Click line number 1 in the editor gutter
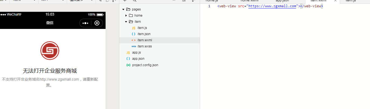The image size is (370, 109). [x=209, y=6]
